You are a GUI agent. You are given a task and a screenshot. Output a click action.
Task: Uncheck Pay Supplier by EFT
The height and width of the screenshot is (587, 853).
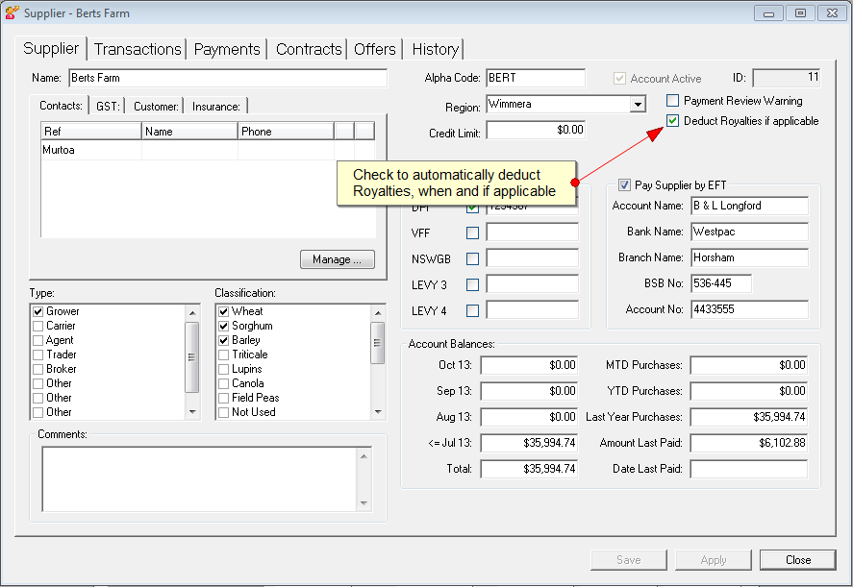(x=624, y=184)
